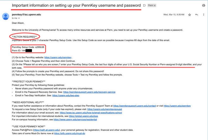Click the importance marker beside the subject

coord(144,5)
